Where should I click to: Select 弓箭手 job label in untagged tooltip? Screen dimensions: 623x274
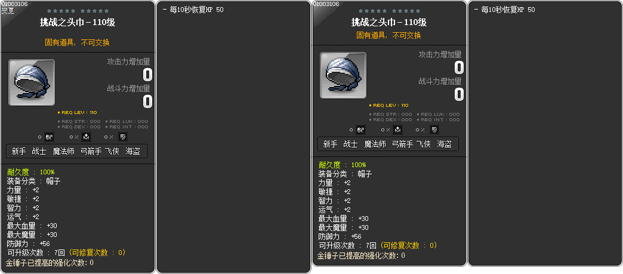[402, 144]
